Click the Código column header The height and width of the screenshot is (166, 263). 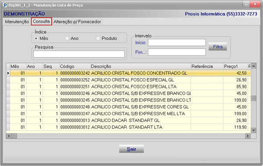click(75, 66)
